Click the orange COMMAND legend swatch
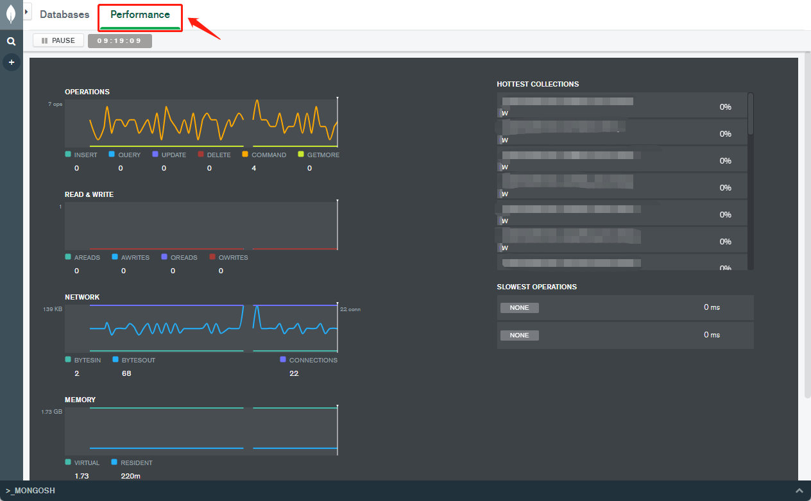The image size is (811, 501). (x=245, y=155)
